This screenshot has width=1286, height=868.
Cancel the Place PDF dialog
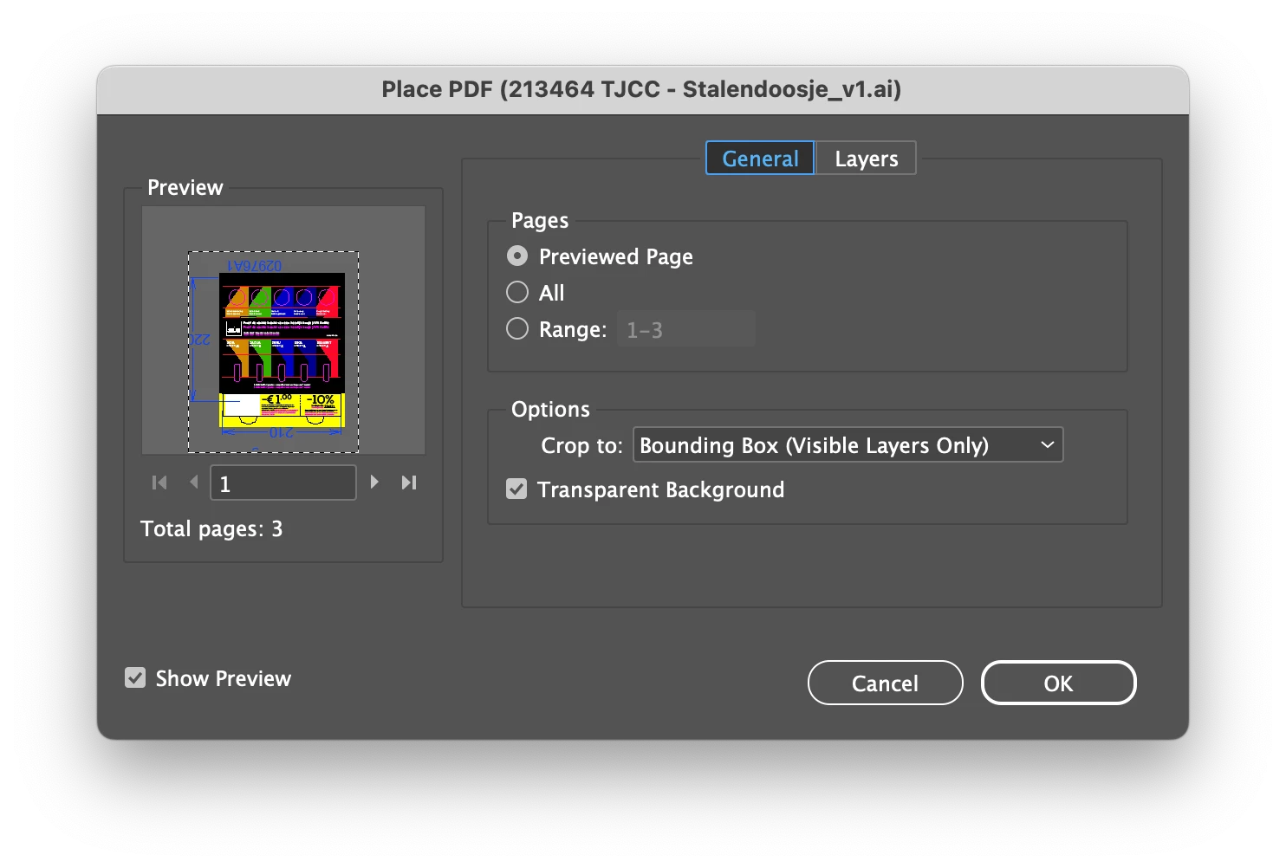[x=885, y=683]
